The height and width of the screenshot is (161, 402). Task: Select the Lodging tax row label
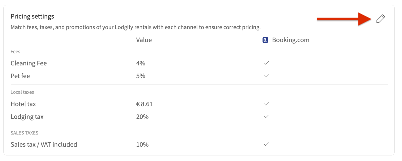(x=27, y=117)
